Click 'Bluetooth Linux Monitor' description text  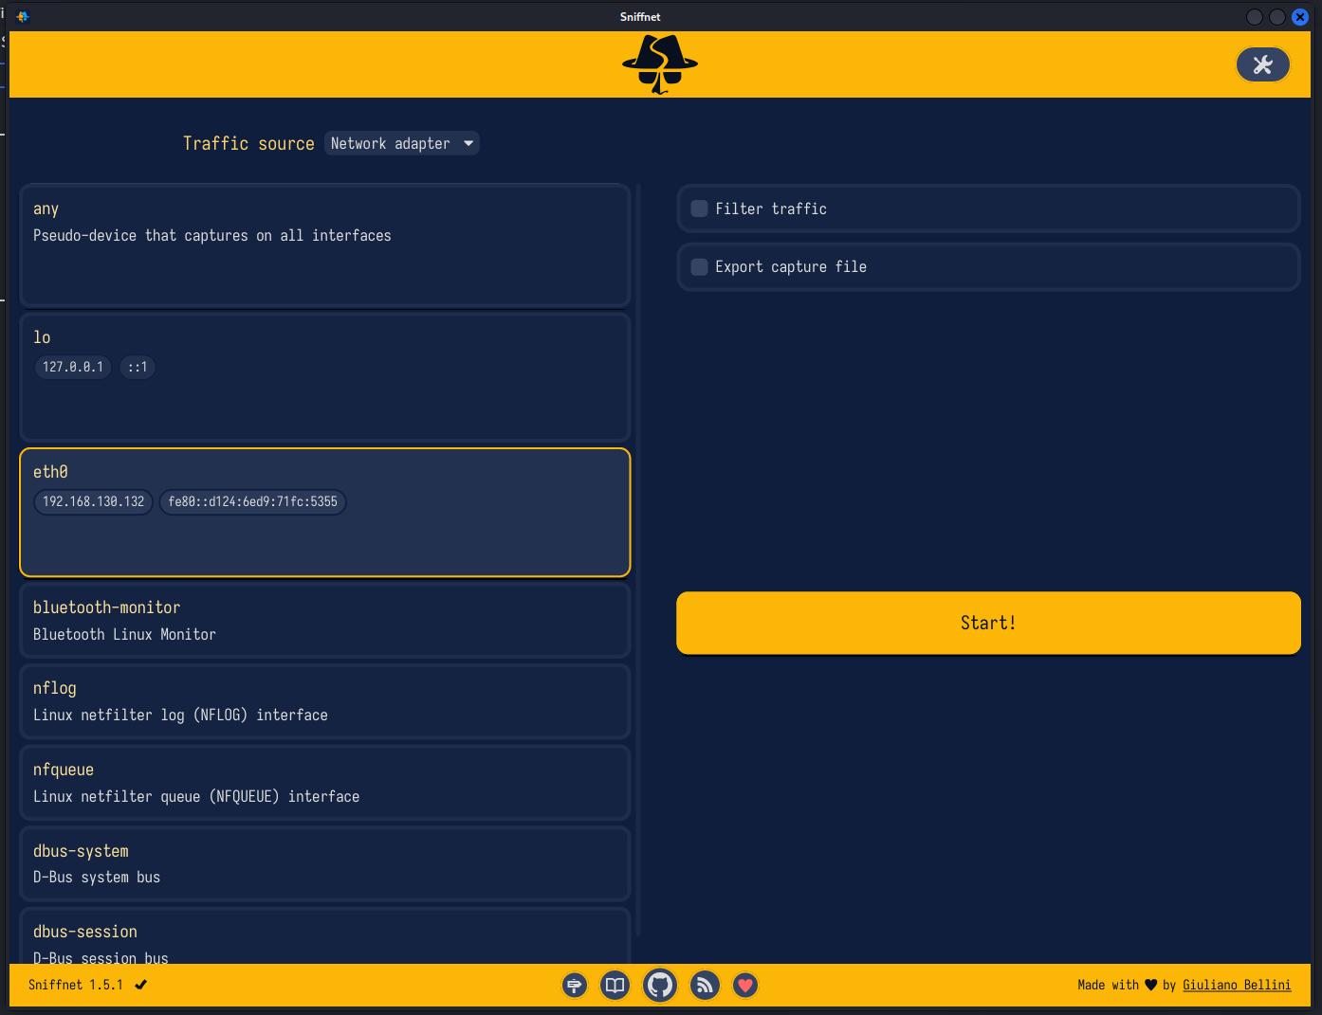[x=124, y=634]
